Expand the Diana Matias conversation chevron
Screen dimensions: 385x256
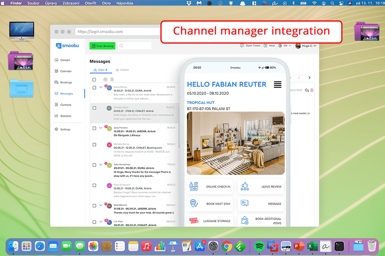[101, 87]
